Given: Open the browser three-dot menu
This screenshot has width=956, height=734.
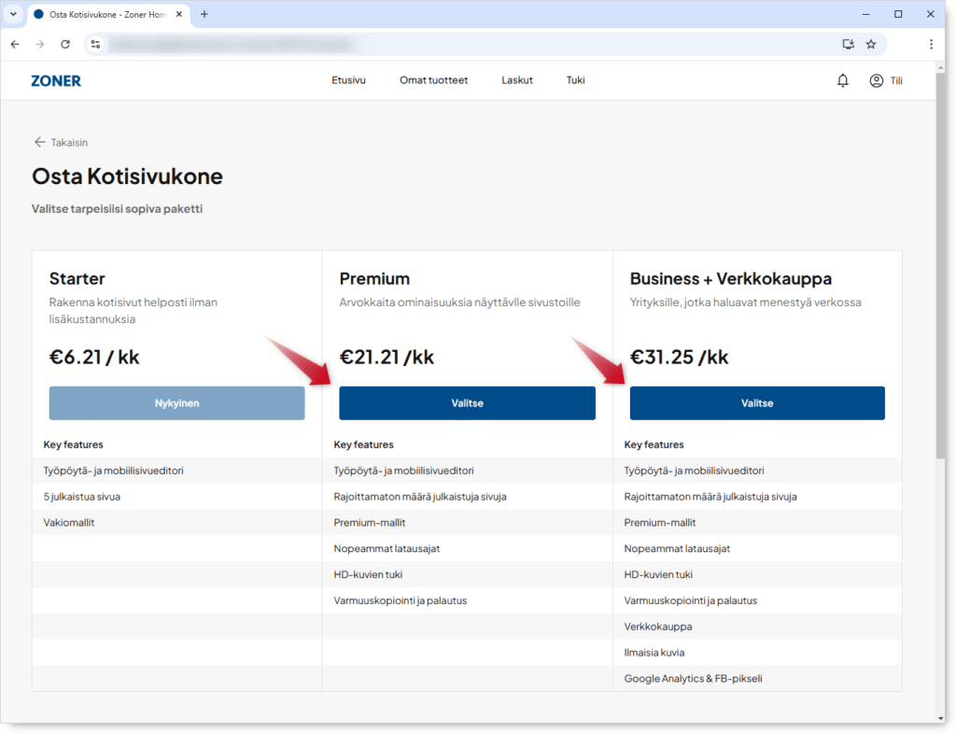Looking at the screenshot, I should pyautogui.click(x=931, y=44).
